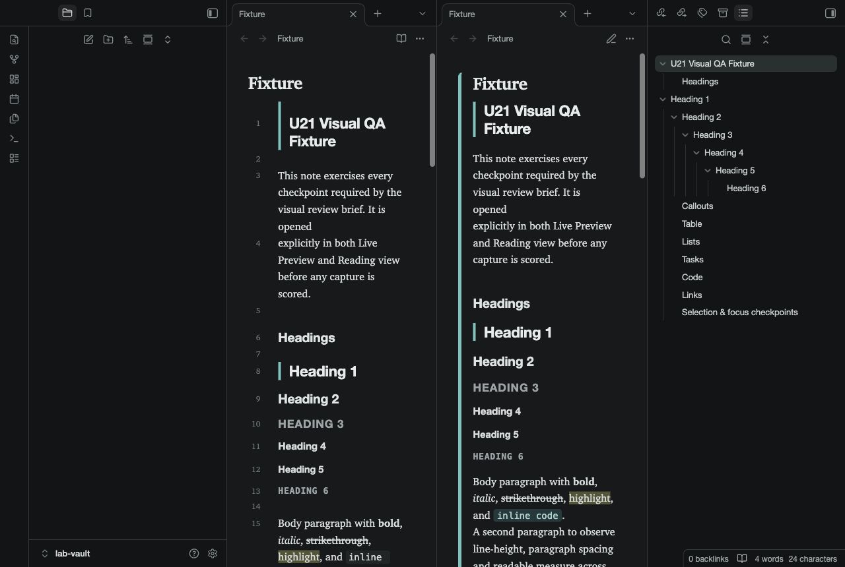This screenshot has width=845, height=567.
Task: Collapse Heading 4 in the outline
Action: [x=696, y=153]
